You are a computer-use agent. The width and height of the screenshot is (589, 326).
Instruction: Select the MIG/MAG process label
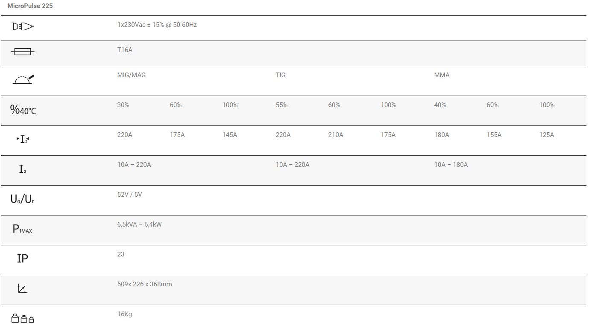point(132,75)
